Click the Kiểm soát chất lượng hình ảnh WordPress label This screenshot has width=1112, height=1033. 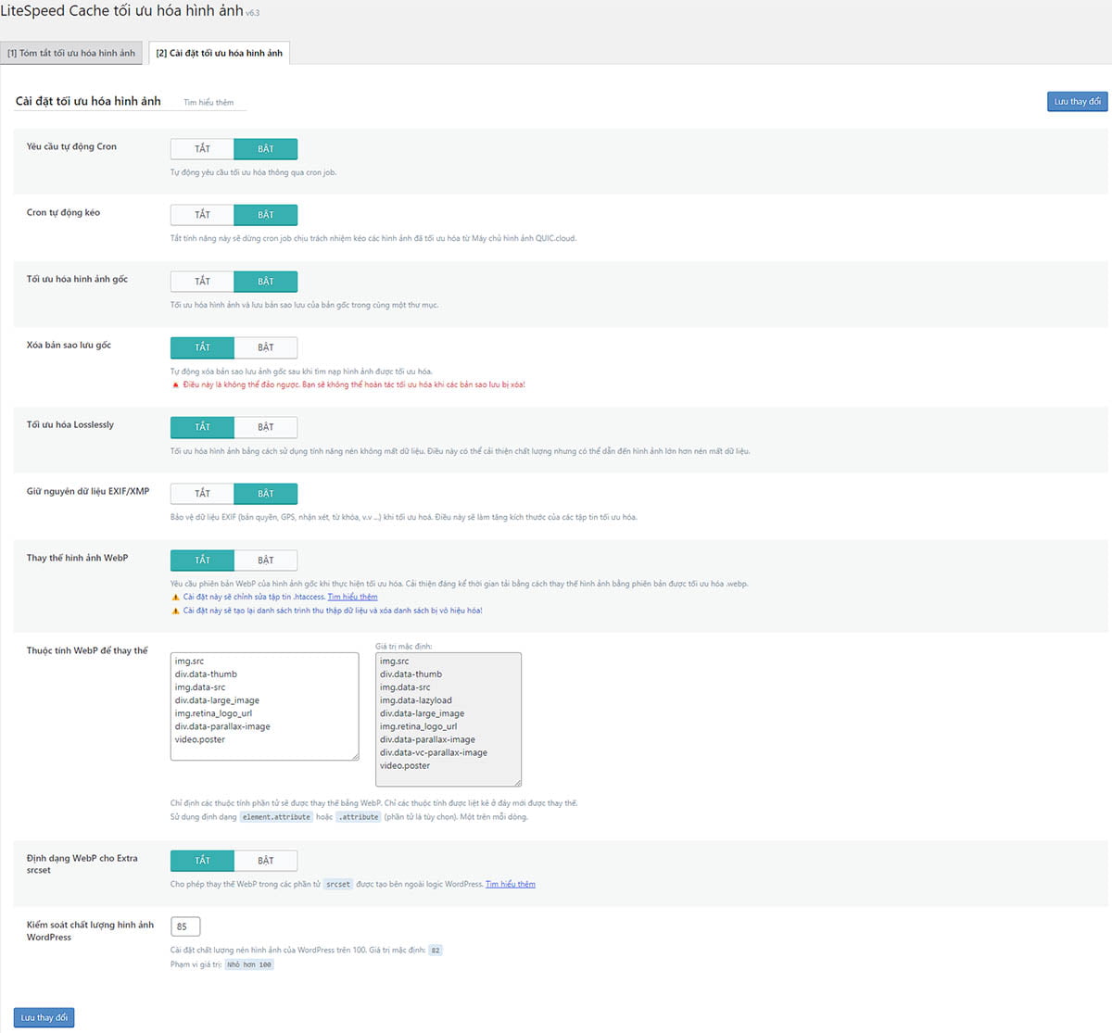[90, 931]
